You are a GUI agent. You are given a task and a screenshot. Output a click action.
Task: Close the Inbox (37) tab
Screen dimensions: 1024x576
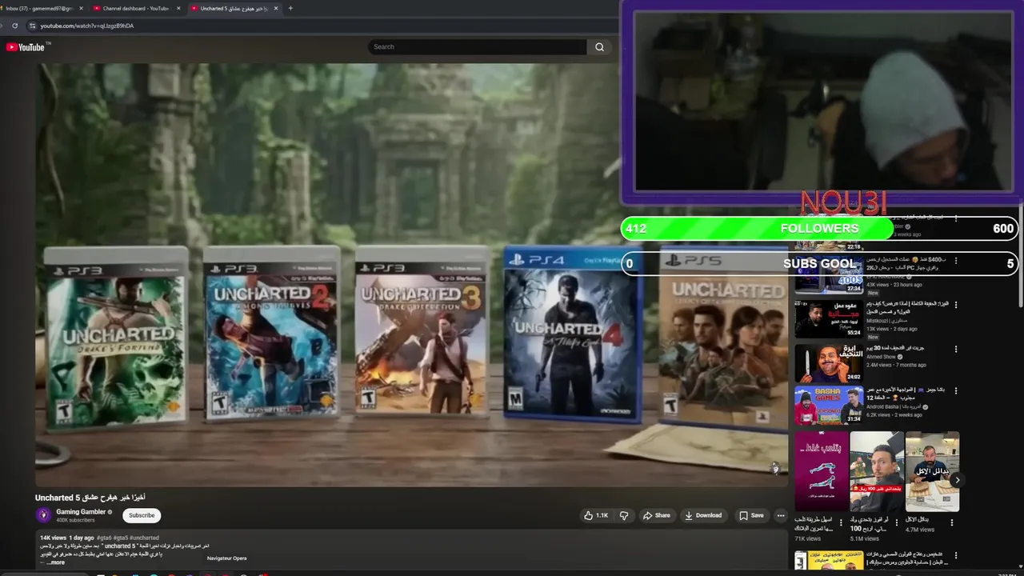tap(81, 8)
